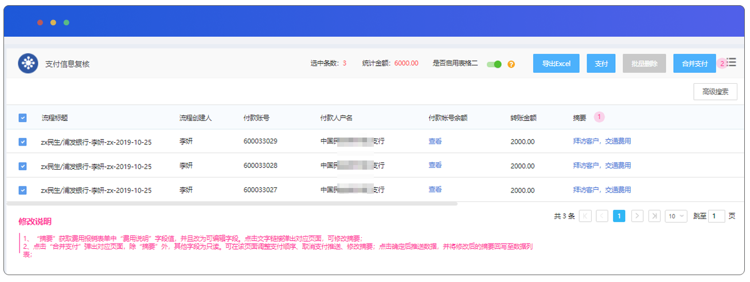Click the previous page arrow
This screenshot has width=750, height=282.
tap(602, 216)
